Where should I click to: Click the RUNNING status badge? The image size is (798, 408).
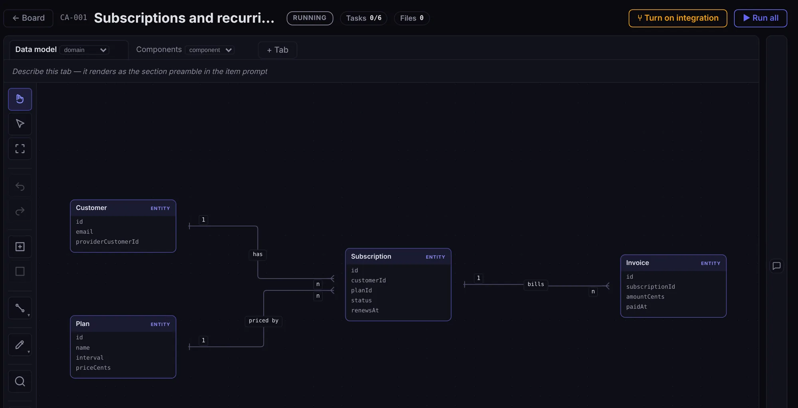pyautogui.click(x=310, y=18)
